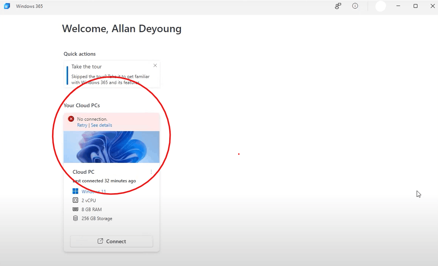Click the vCPU chip icon
438x266 pixels.
pos(75,200)
